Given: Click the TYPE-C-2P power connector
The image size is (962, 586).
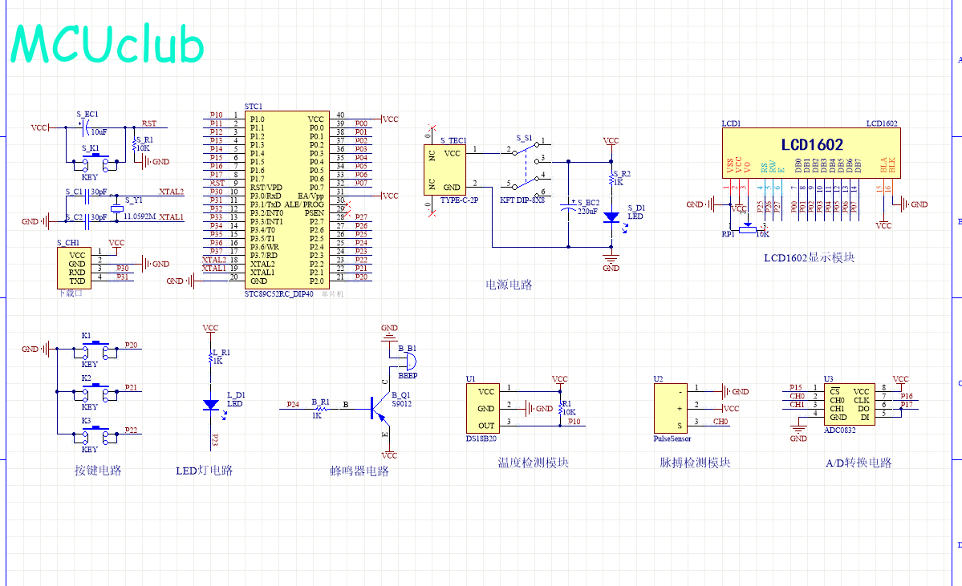Looking at the screenshot, I should point(445,170).
